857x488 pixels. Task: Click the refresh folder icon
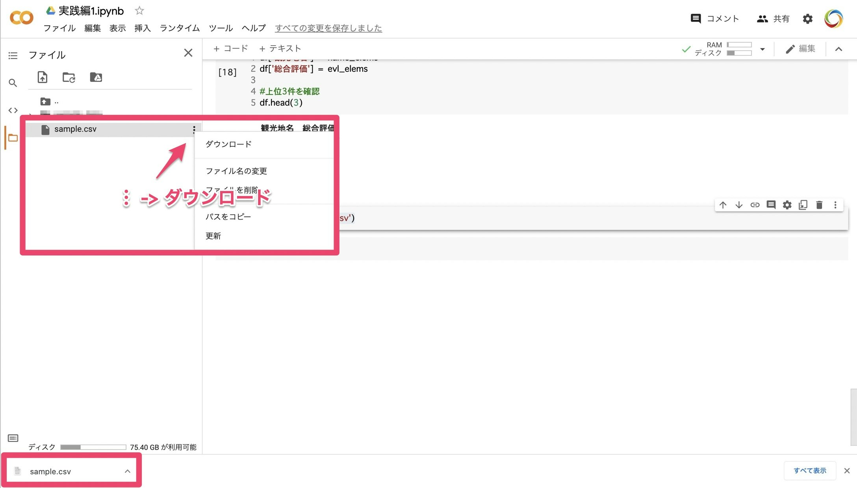tap(69, 77)
